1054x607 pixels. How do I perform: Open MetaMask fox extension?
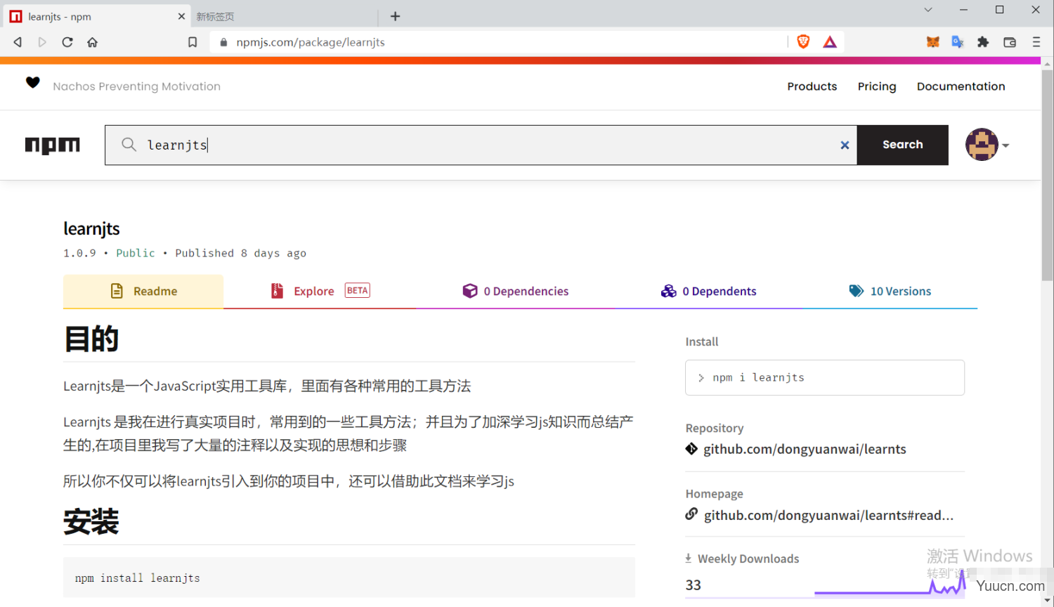pos(933,42)
